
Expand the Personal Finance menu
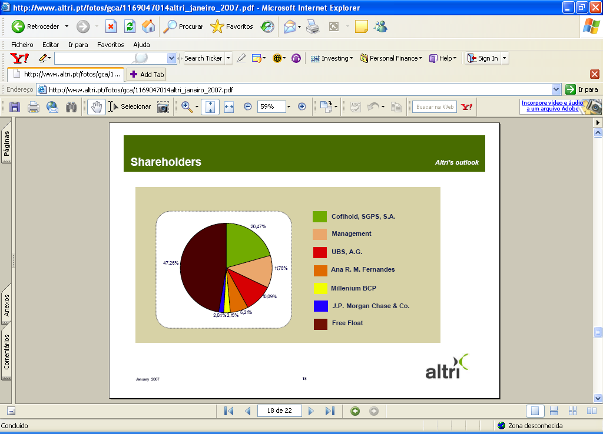pos(391,58)
